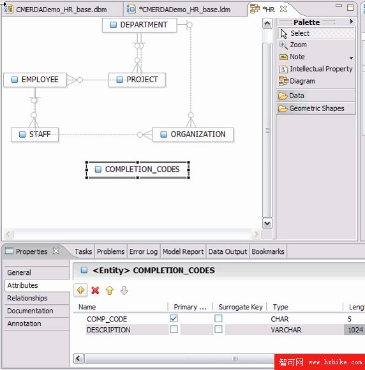Viewport: 365px width, 370px height.
Task: Select the PROJECT entity
Action: 137,80
